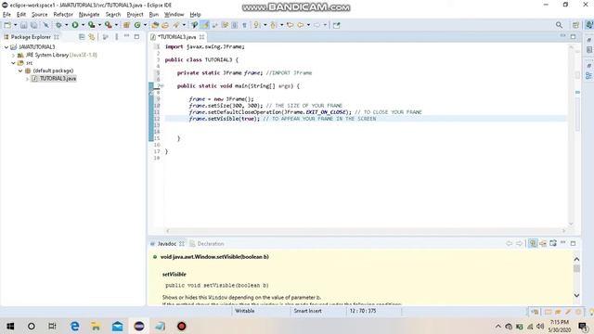
Task: Click the Coverage launch icon
Action: coord(91,25)
